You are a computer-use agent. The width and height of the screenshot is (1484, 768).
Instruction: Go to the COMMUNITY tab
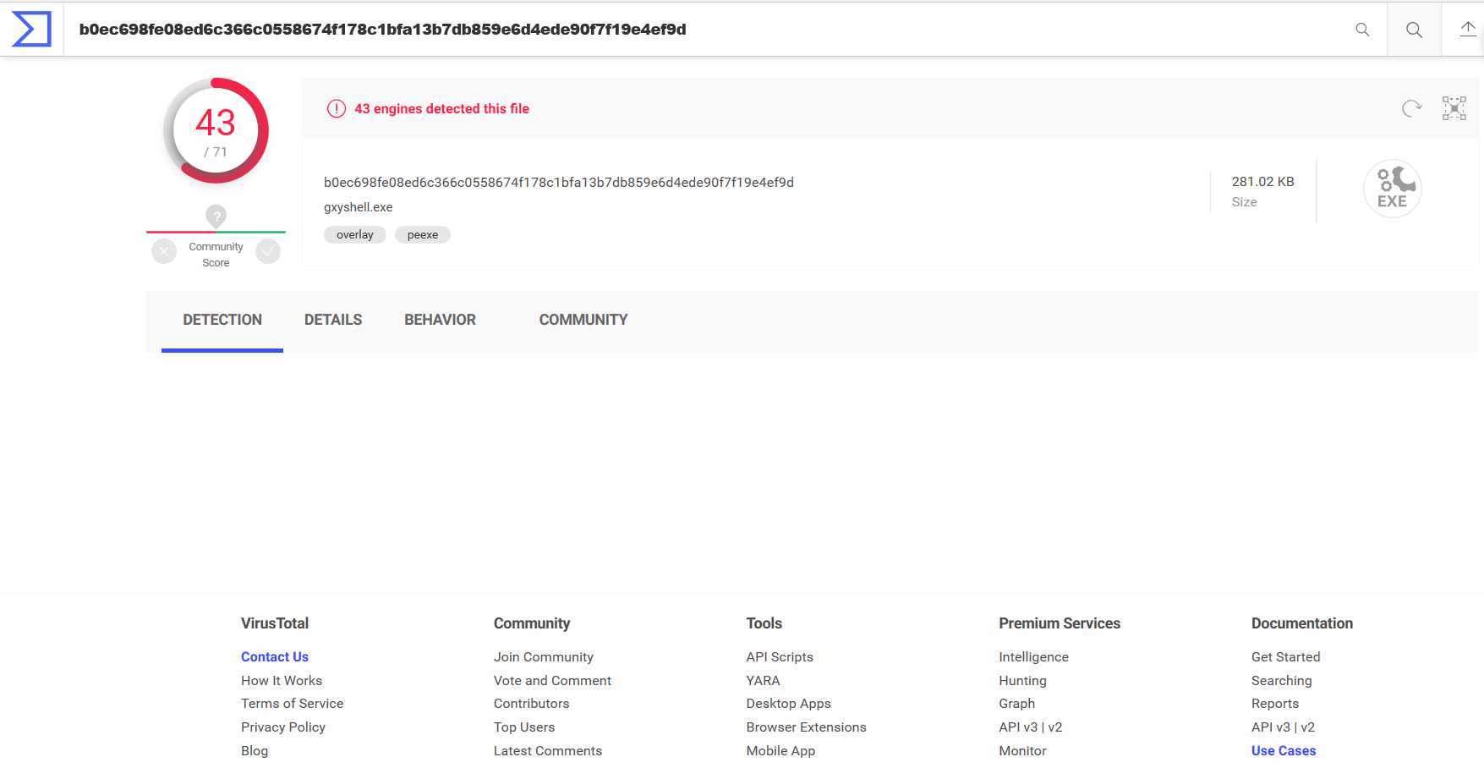[583, 320]
